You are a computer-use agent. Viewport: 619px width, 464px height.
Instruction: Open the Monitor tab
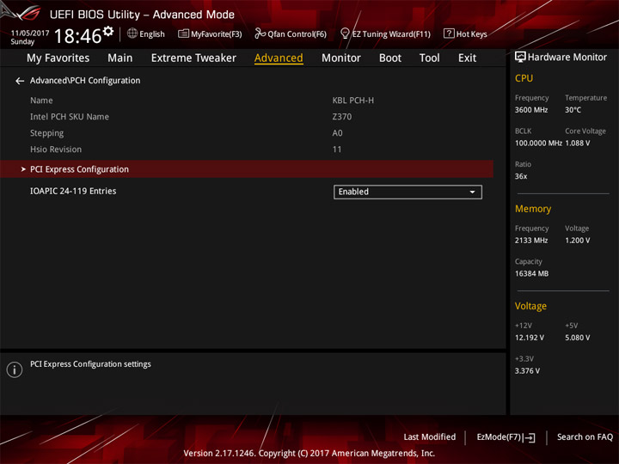point(341,58)
